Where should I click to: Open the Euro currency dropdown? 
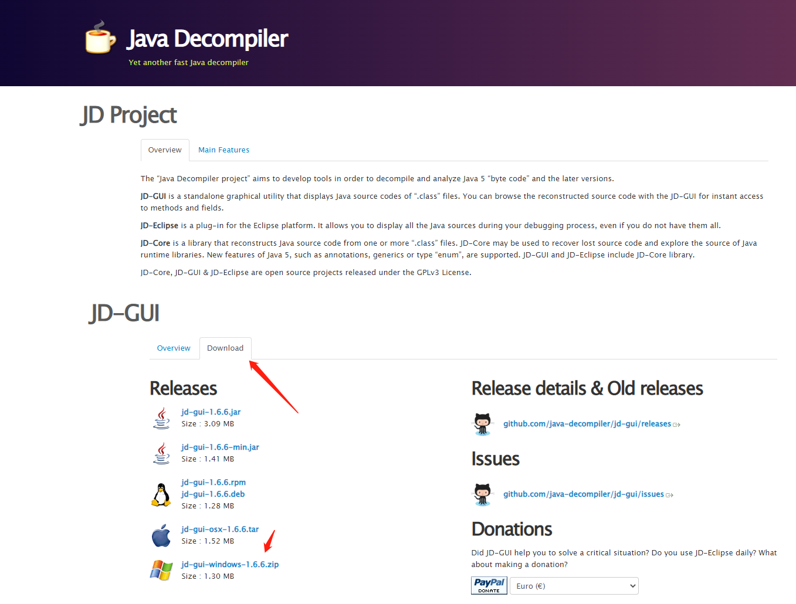click(574, 585)
